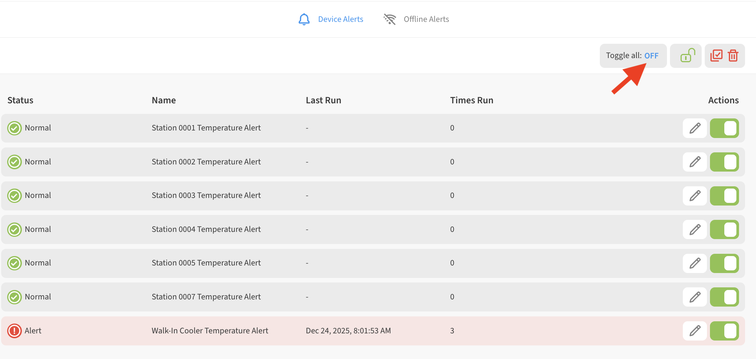
Task: Edit Station 0007 Temperature Alert
Action: (695, 297)
